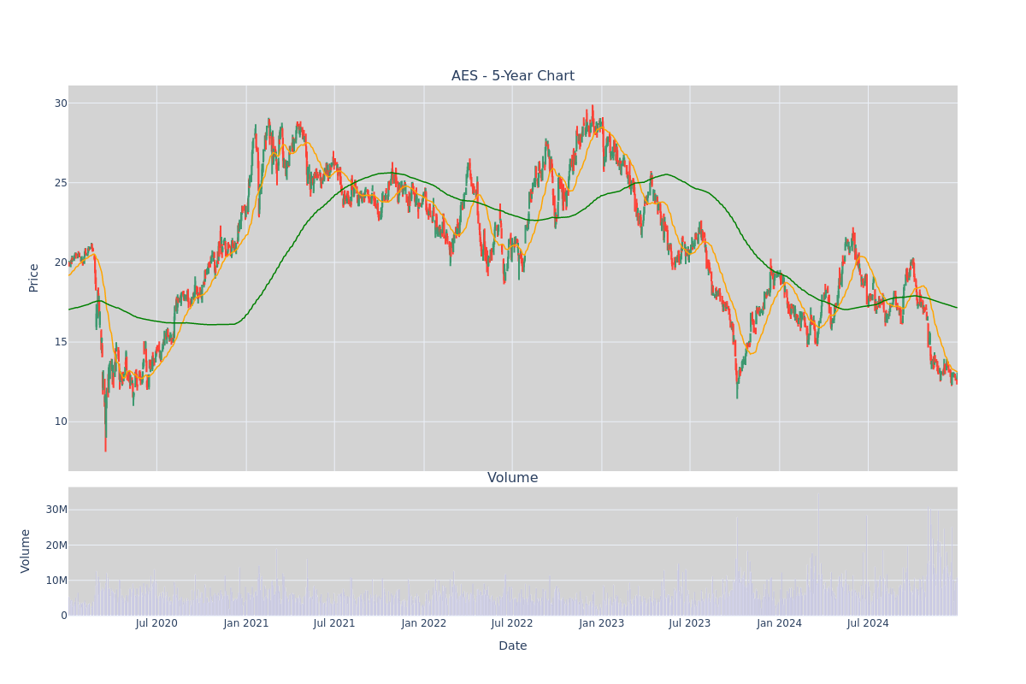Viewport: 1026px width, 684px height.
Task: Click the volume tick label "30M"
Action: 56,510
